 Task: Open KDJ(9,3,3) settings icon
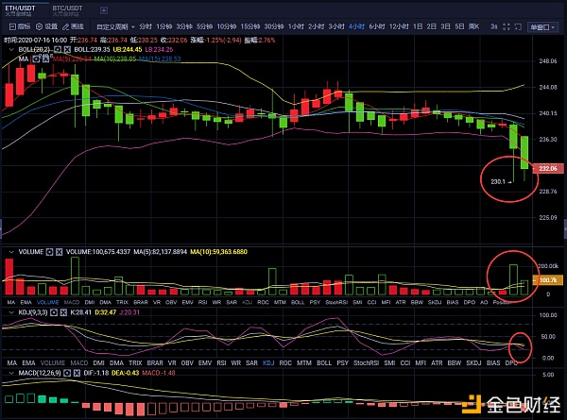(x=54, y=312)
